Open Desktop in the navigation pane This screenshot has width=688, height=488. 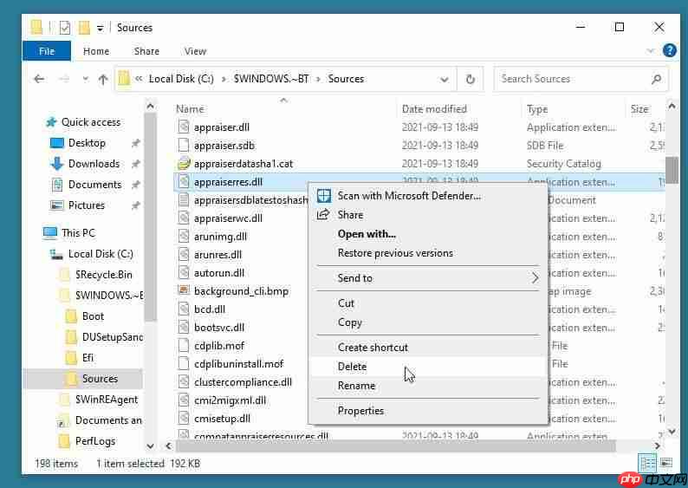[87, 143]
